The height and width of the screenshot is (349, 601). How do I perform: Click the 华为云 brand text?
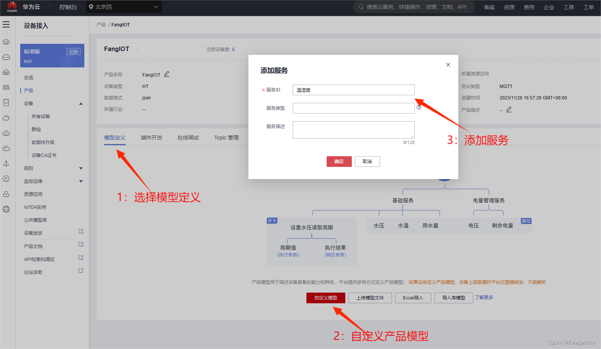pyautogui.click(x=31, y=7)
